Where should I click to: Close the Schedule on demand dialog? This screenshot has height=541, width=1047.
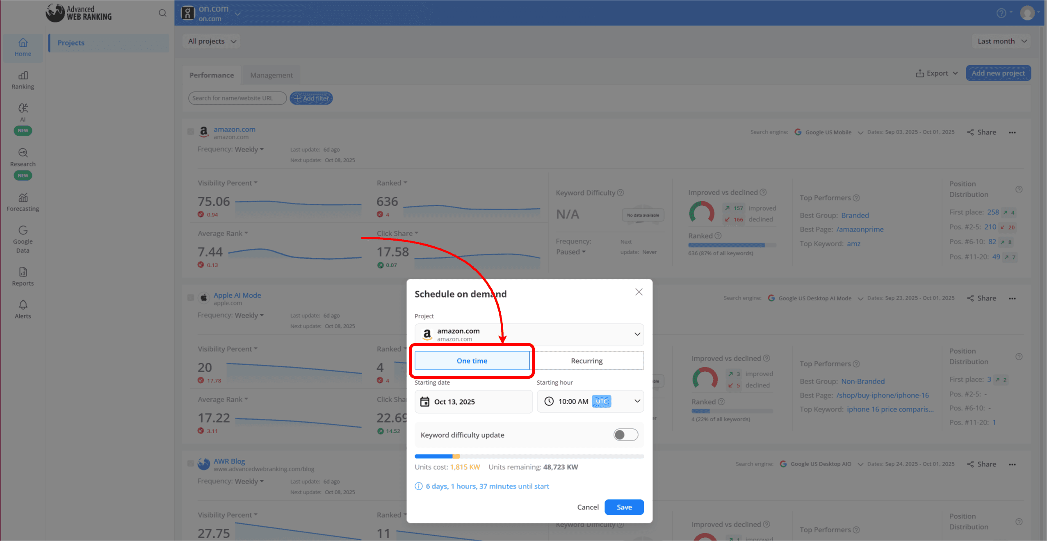click(x=639, y=292)
